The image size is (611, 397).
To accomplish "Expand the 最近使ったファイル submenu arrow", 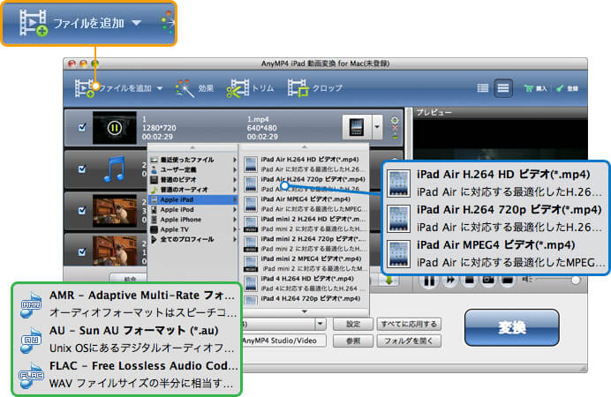I will click(235, 160).
